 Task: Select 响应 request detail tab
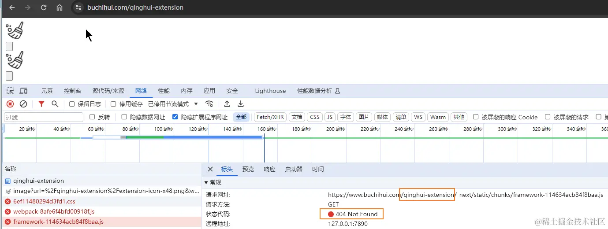click(x=269, y=169)
